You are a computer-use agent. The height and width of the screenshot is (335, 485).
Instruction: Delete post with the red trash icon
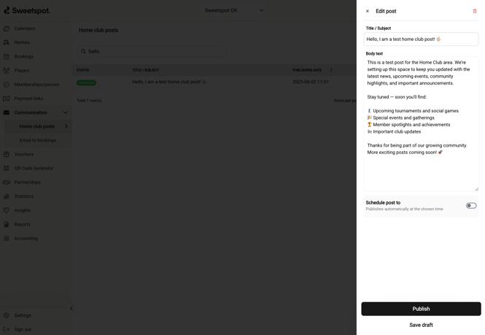point(475,11)
